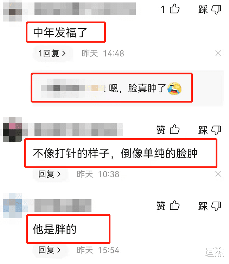The width and height of the screenshot is (229, 264).
Task: Dismiss the comment posted at 10:38
Action: point(218,174)
